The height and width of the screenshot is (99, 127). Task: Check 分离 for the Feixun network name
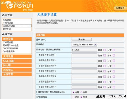tap(114, 50)
